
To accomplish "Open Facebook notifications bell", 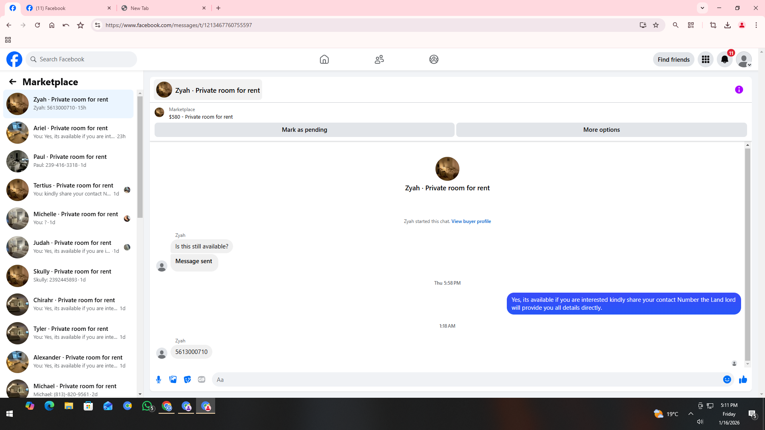I will [x=724, y=59].
